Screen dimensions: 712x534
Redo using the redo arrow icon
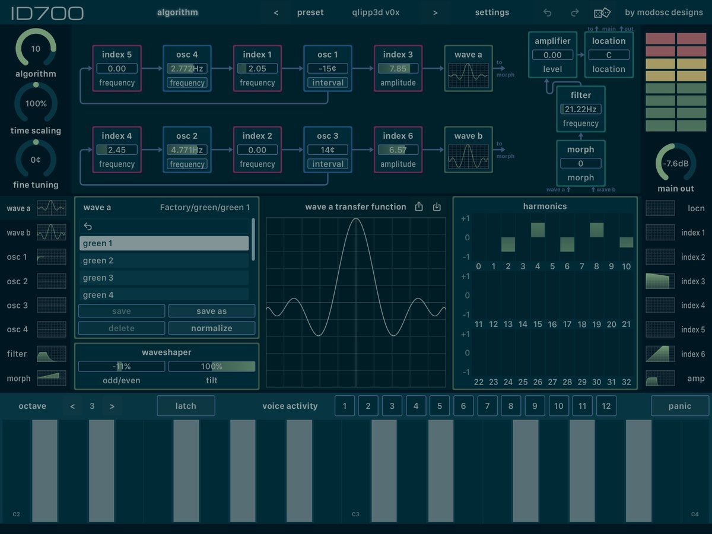[x=573, y=12]
